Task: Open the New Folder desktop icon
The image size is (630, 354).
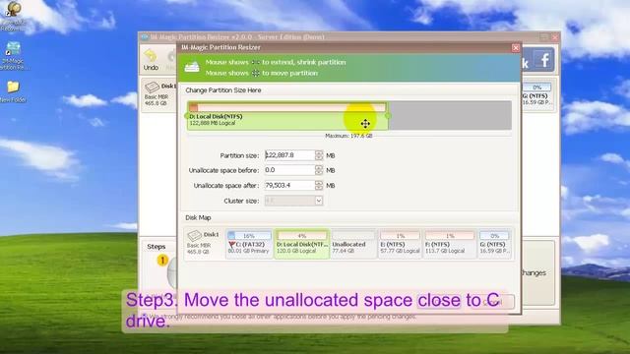Action: point(13,91)
